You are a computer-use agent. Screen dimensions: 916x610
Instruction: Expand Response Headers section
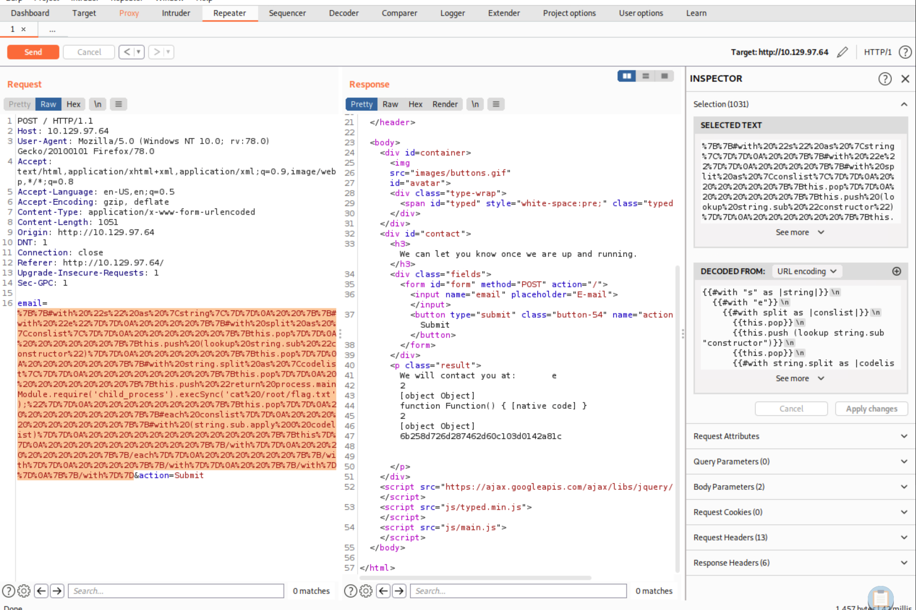tap(800, 563)
